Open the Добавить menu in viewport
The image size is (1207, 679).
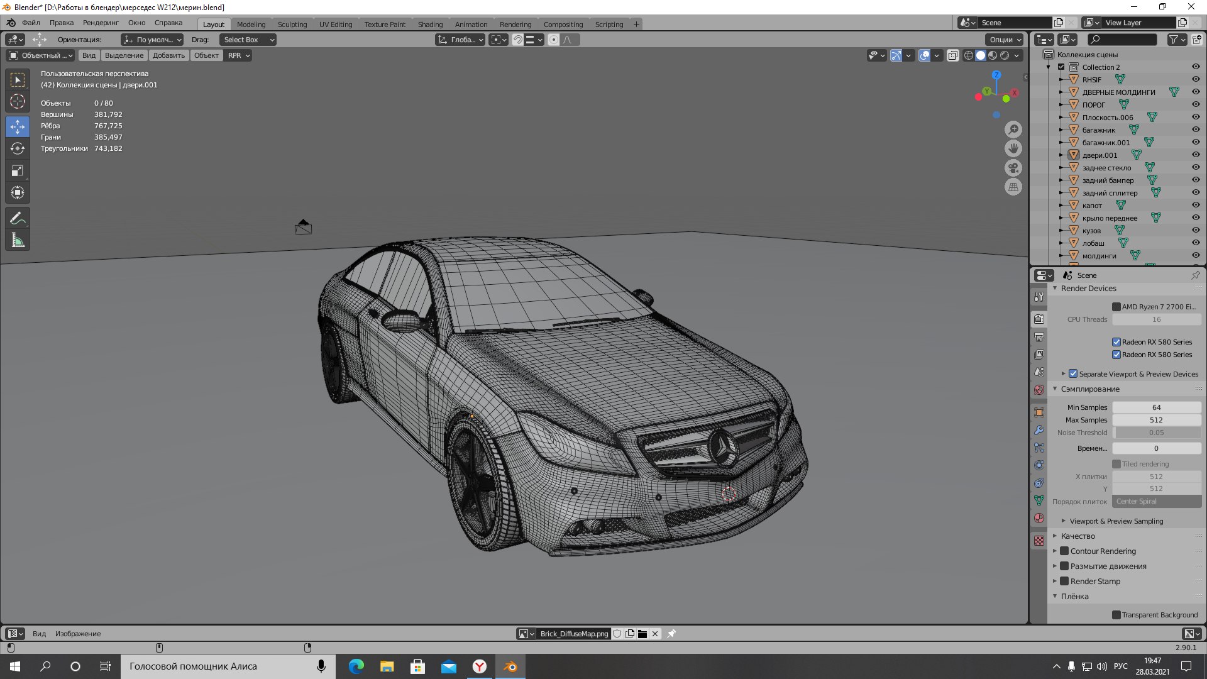[x=168, y=55]
